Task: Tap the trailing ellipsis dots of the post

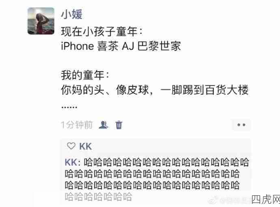Action: click(69, 107)
